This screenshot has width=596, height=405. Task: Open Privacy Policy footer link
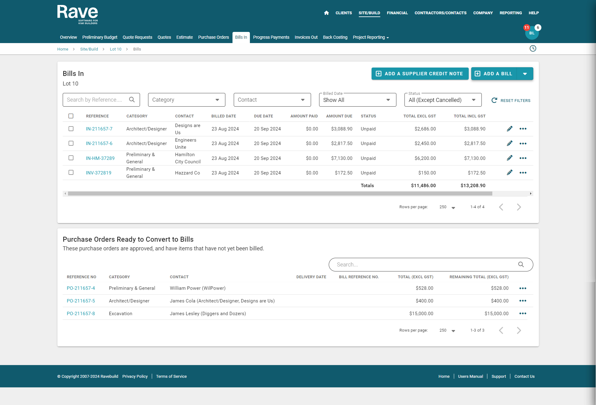(135, 376)
